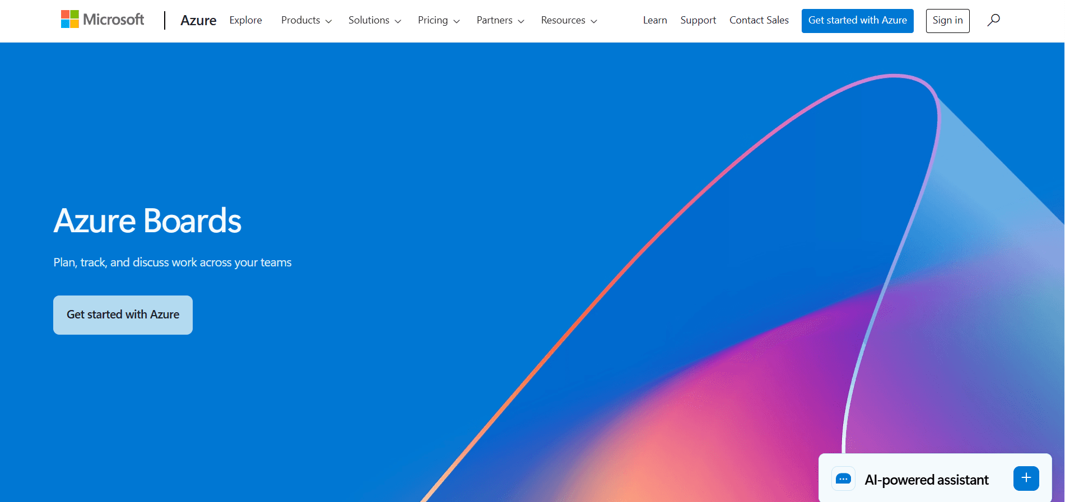
Task: Click Contact Sales link
Action: (759, 20)
